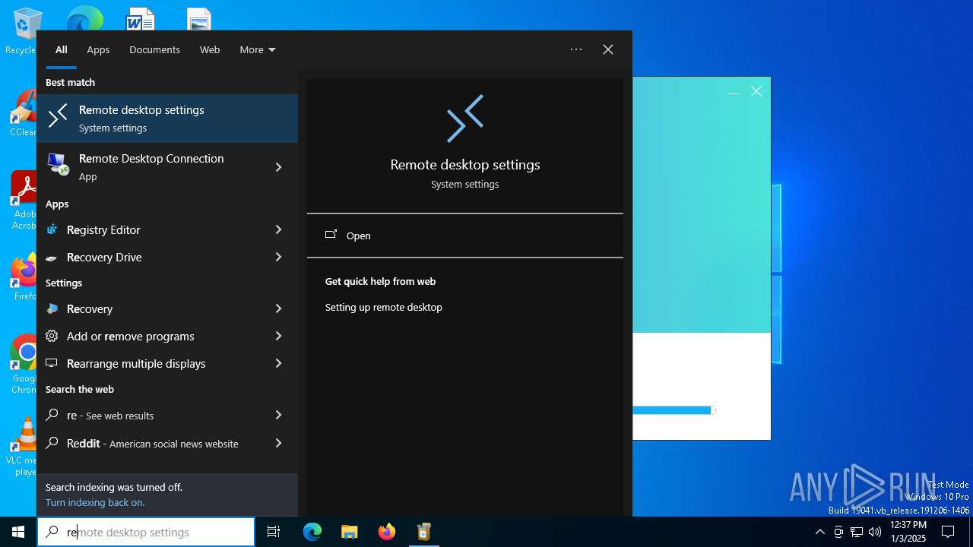Click the display icon for Rearrange multiple displays

point(52,363)
